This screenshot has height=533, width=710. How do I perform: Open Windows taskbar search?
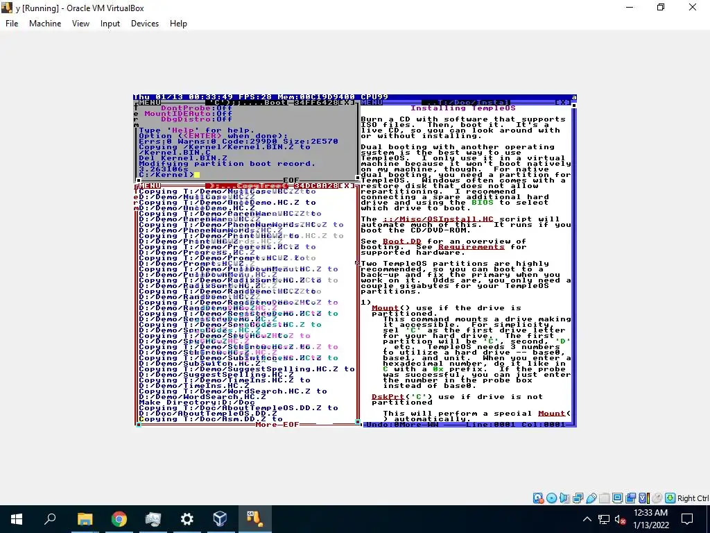click(50, 519)
